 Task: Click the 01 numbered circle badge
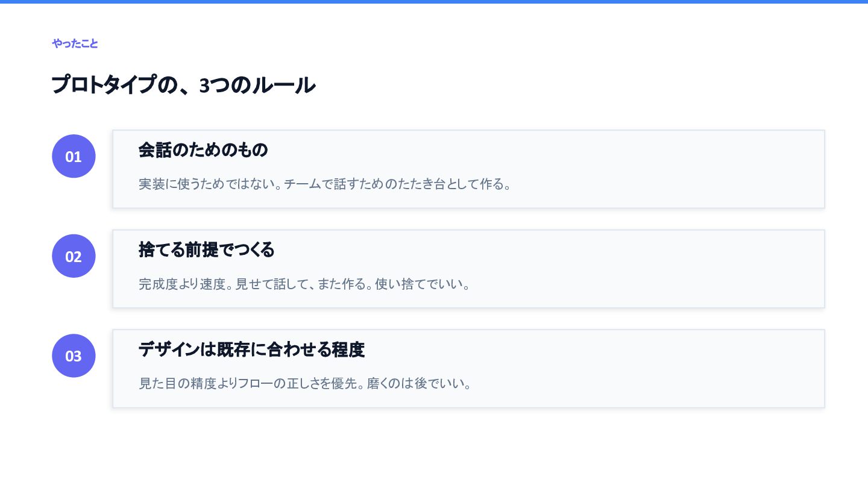74,156
